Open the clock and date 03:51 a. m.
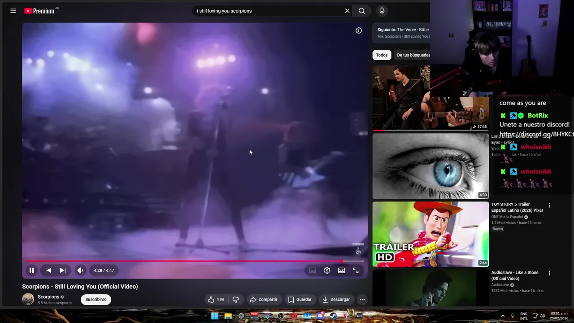 (x=559, y=316)
